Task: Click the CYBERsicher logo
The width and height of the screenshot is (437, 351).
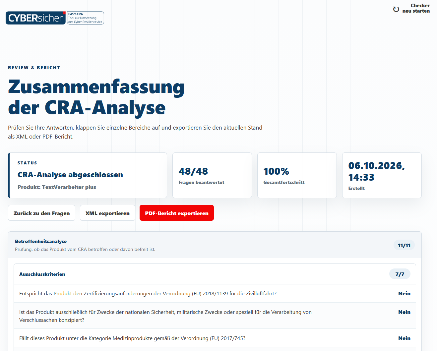Action: point(35,18)
